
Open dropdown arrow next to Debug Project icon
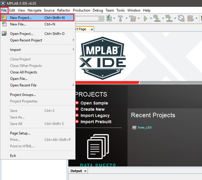[196, 18]
